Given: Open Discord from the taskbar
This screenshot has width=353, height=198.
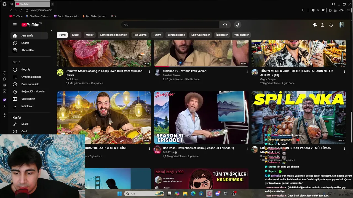Looking at the screenshot, I should 217,194.
